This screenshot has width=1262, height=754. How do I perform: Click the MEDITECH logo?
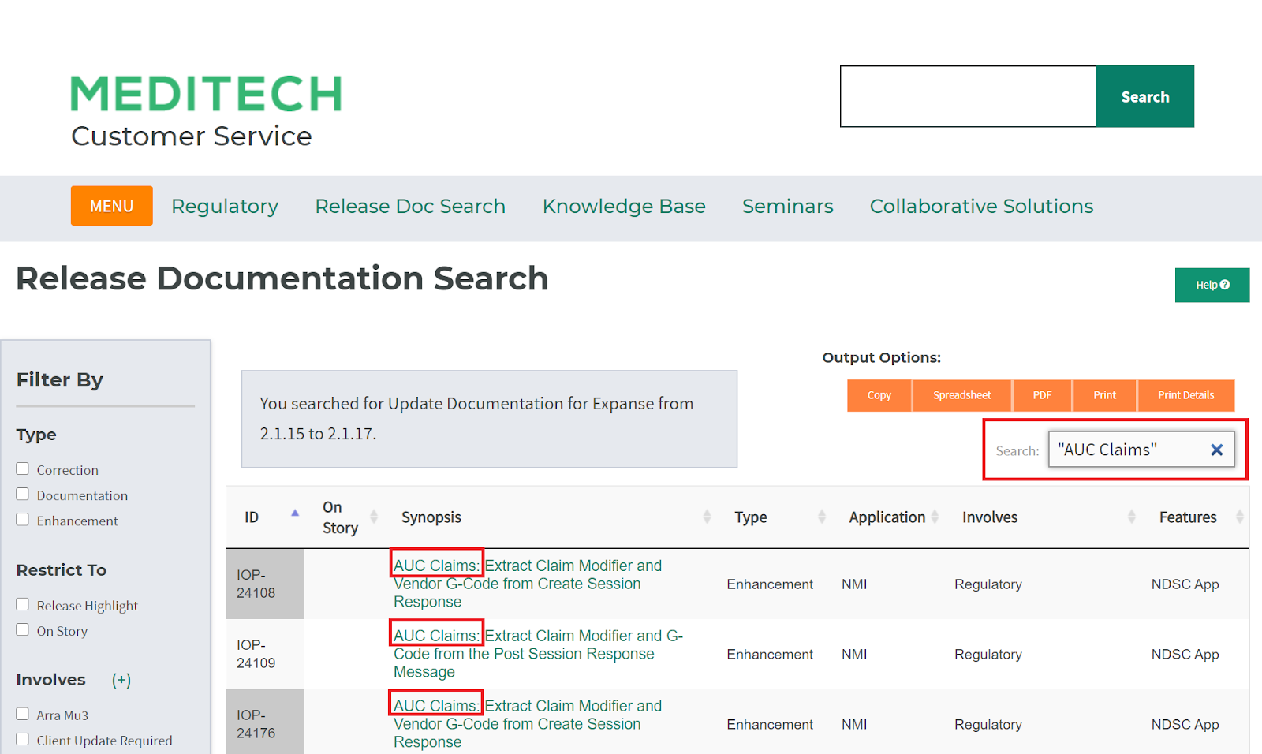click(206, 94)
